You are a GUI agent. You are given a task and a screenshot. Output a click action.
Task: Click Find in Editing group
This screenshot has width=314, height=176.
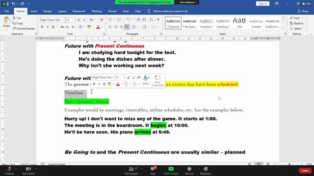click(x=296, y=18)
